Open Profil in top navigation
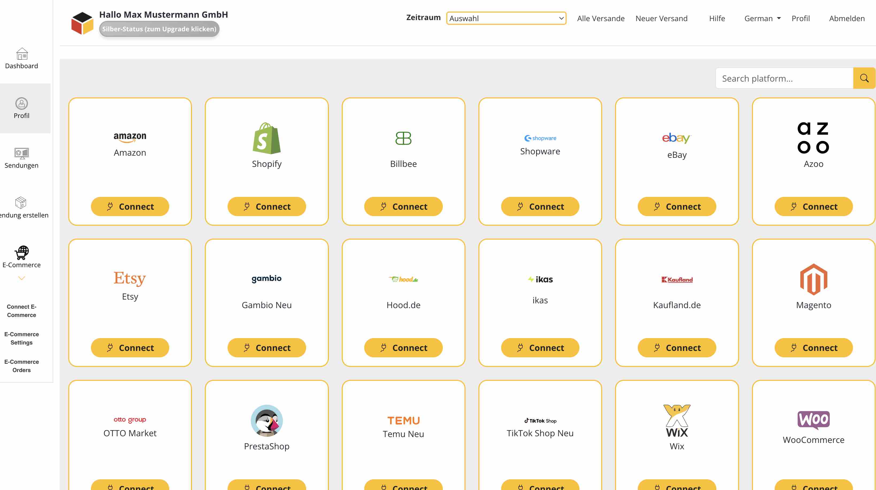This screenshot has height=490, width=876. [801, 18]
